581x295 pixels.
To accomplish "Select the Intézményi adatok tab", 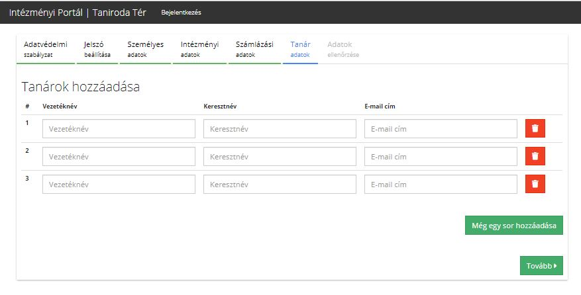I will [x=199, y=49].
